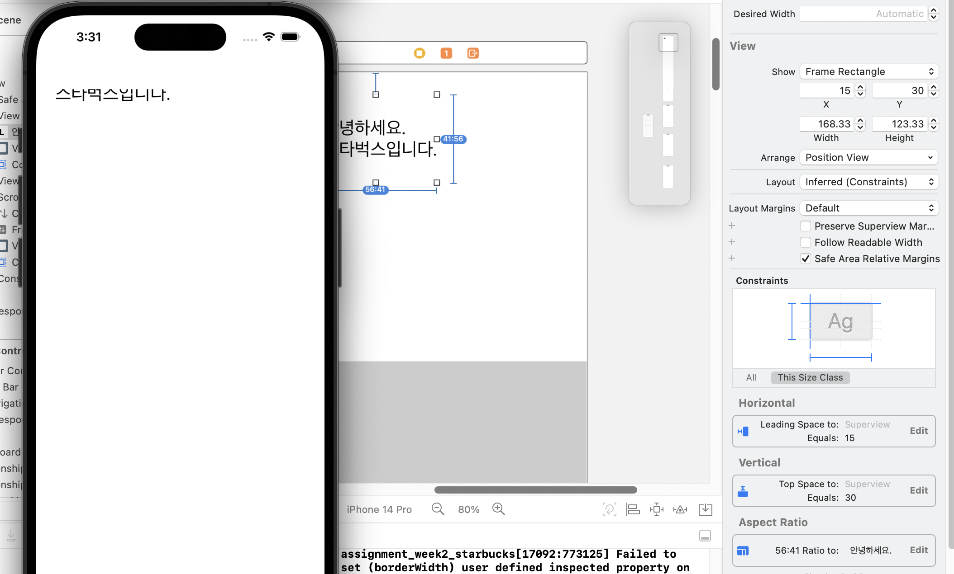The width and height of the screenshot is (954, 574).
Task: Select This Size Class tab
Action: tap(810, 377)
